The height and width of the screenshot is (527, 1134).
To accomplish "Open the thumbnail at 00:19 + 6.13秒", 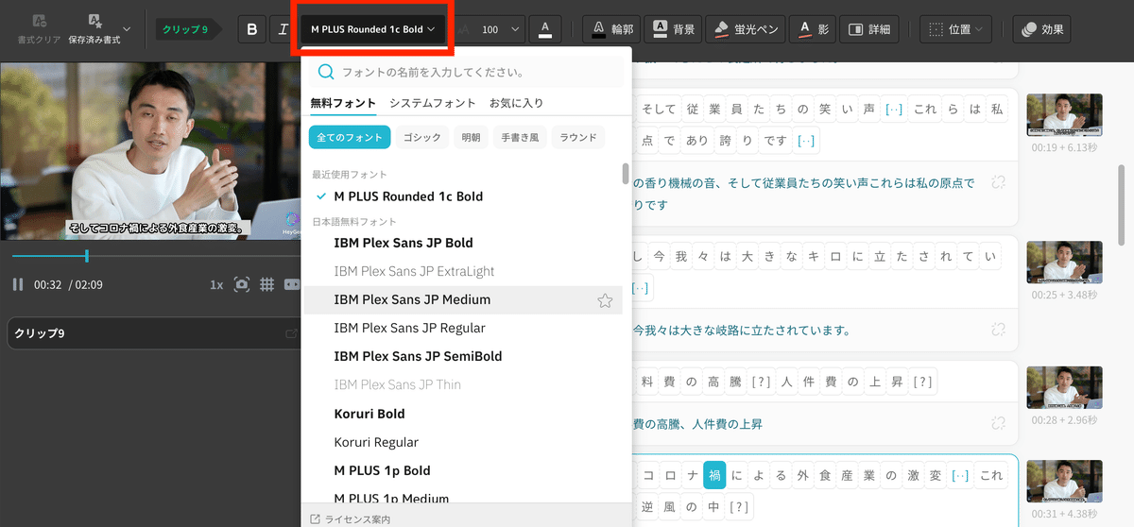I will 1064,115.
